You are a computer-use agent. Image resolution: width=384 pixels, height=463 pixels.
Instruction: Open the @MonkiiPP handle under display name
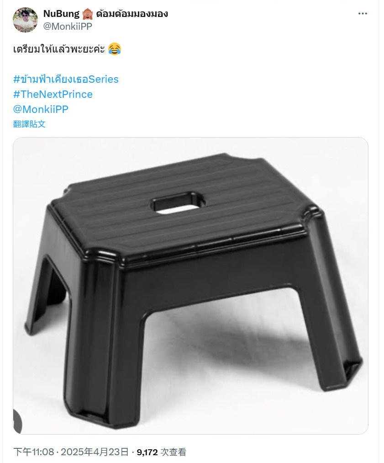coord(68,26)
